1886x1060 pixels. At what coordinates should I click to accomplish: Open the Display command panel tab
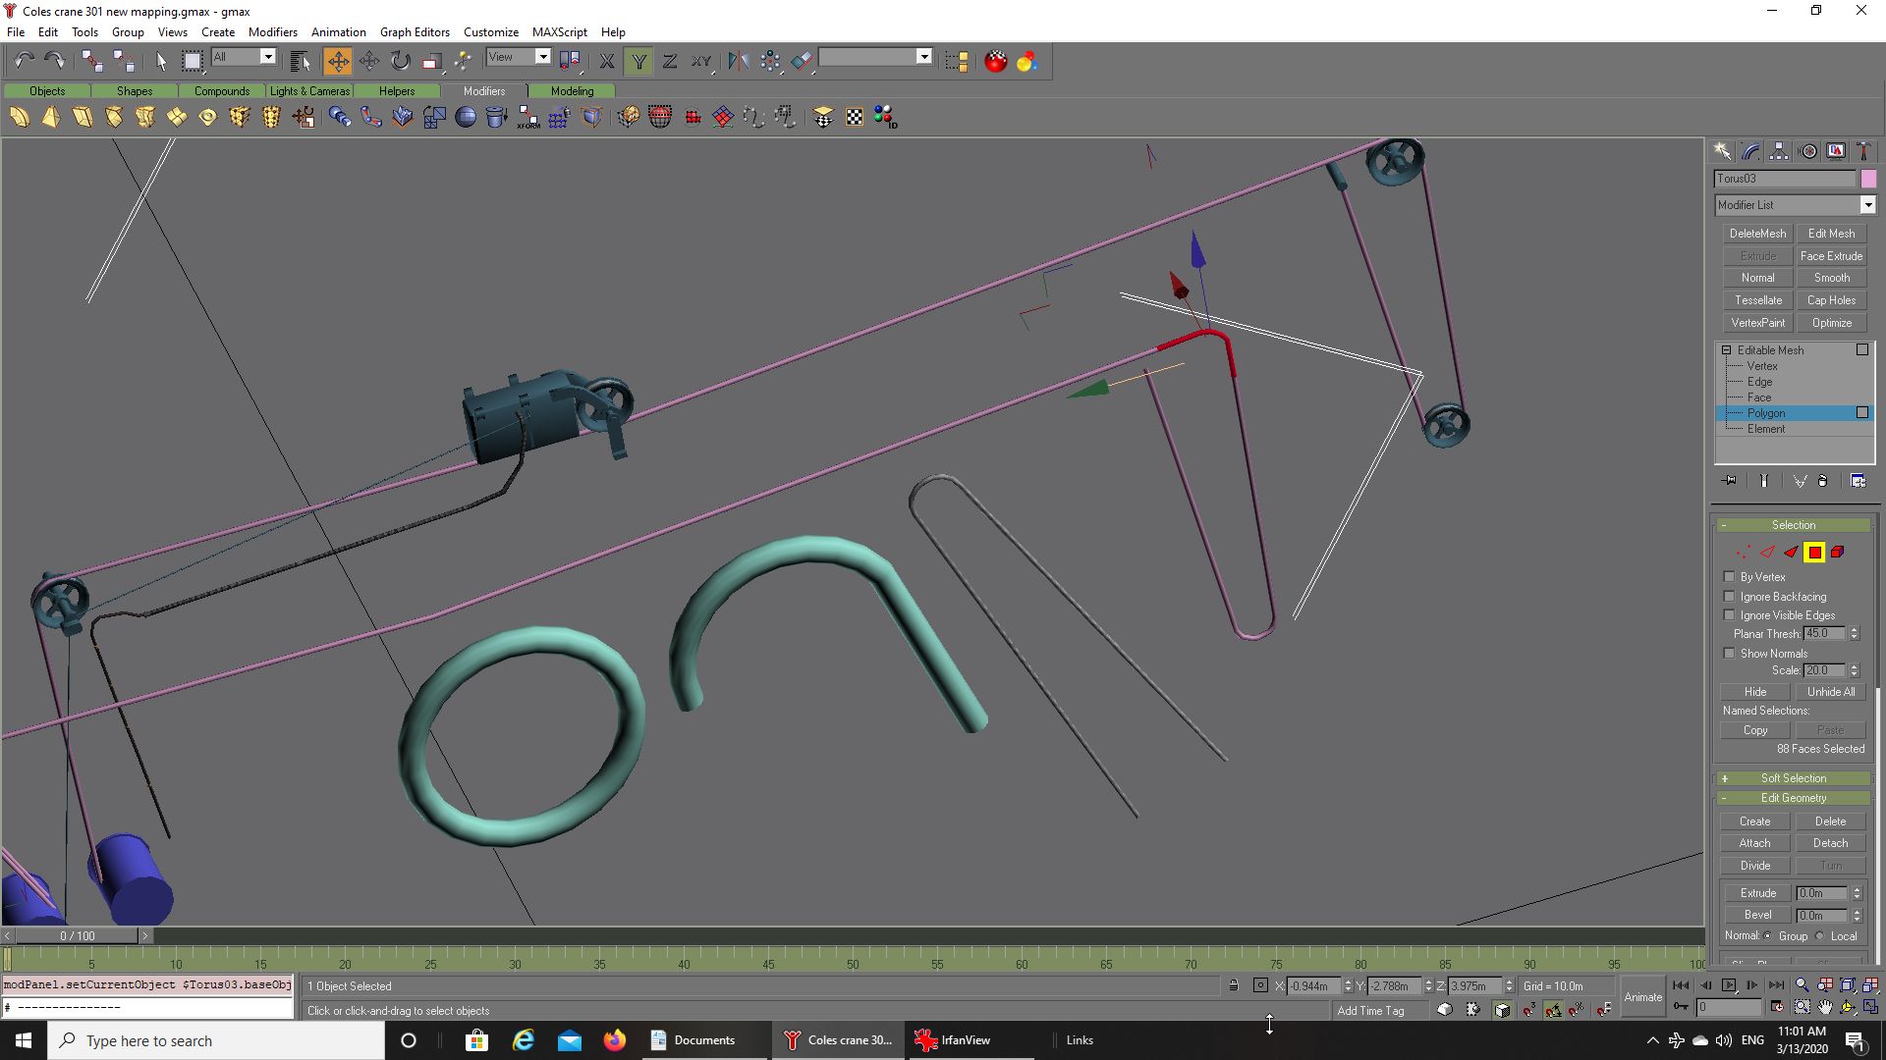coord(1836,151)
